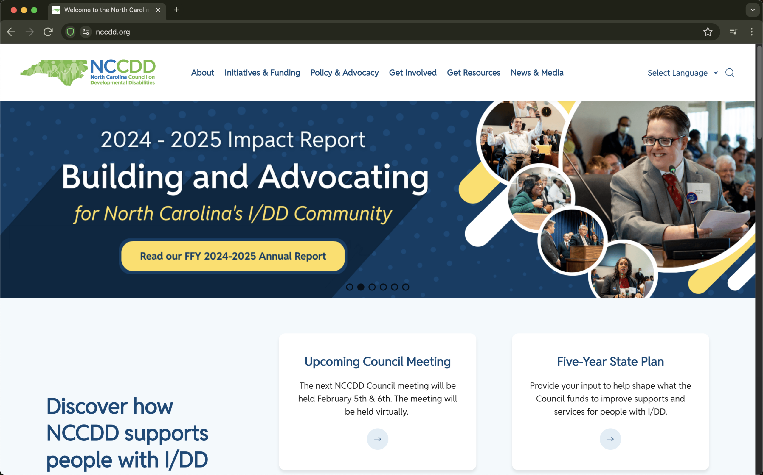Click arrow under Upcoming Council Meeting
763x475 pixels.
click(377, 439)
